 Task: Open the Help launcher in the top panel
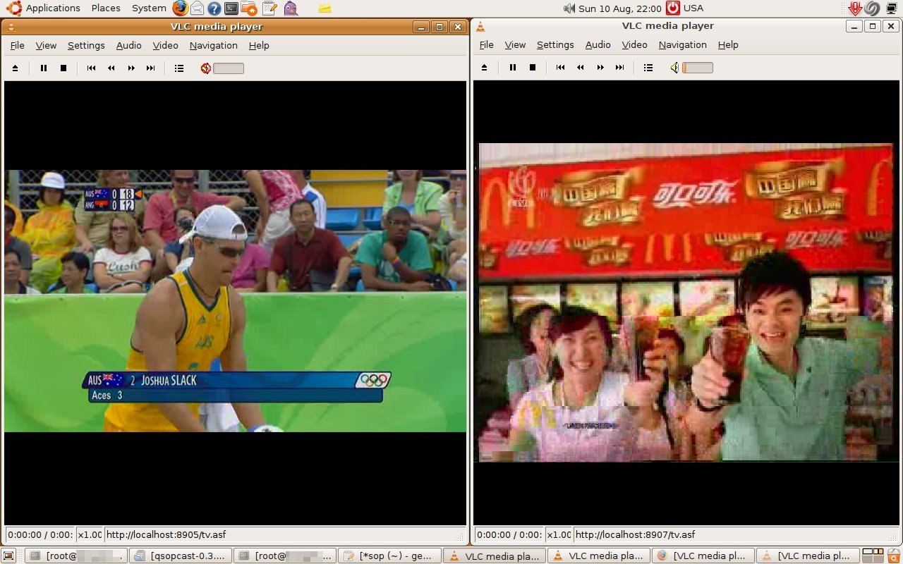point(214,8)
